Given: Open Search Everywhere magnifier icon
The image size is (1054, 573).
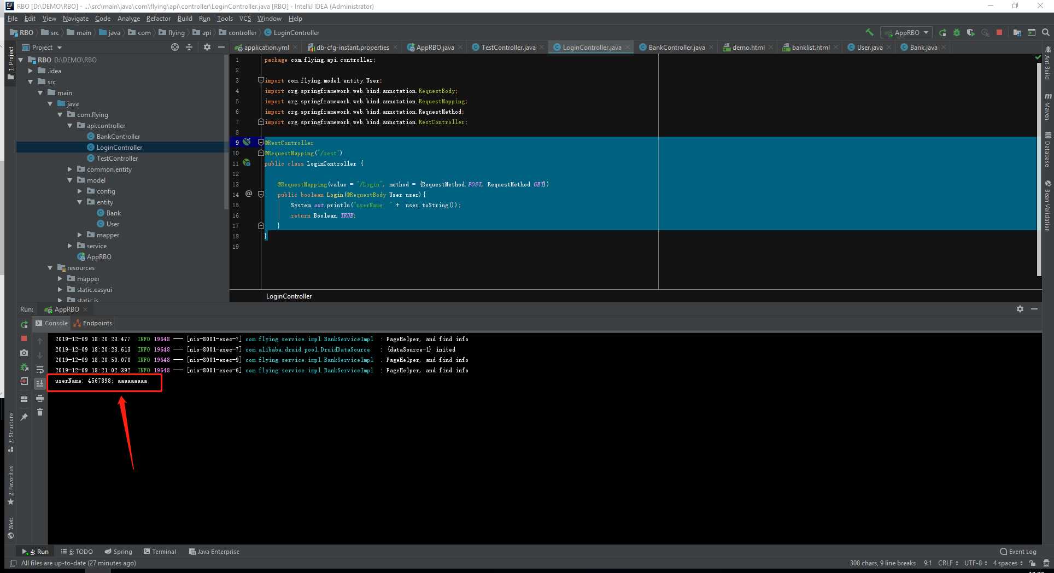Looking at the screenshot, I should tap(1045, 33).
